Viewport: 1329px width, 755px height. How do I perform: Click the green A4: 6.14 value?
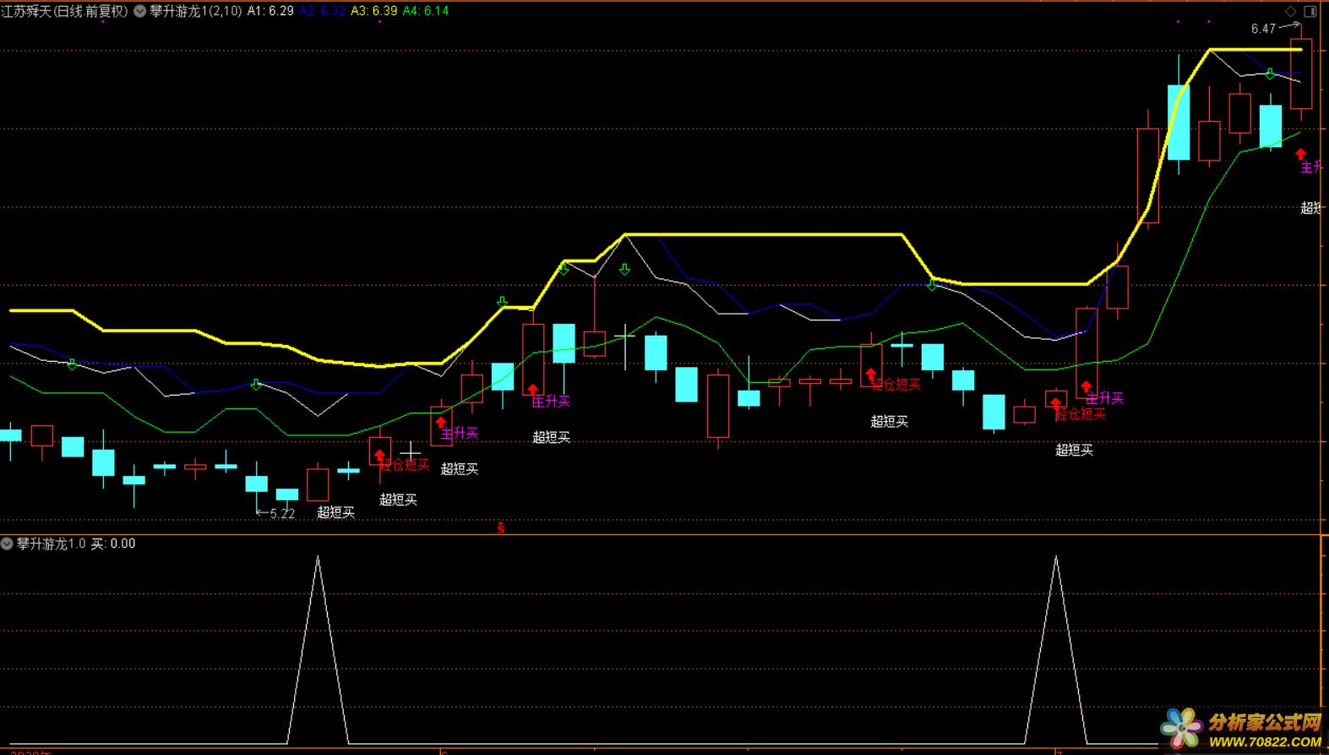(x=426, y=11)
